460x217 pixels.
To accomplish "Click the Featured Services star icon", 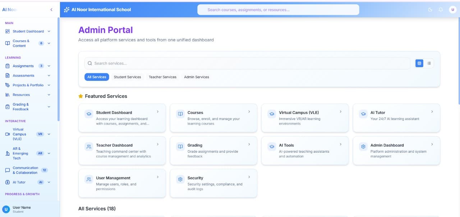I will pyautogui.click(x=80, y=96).
